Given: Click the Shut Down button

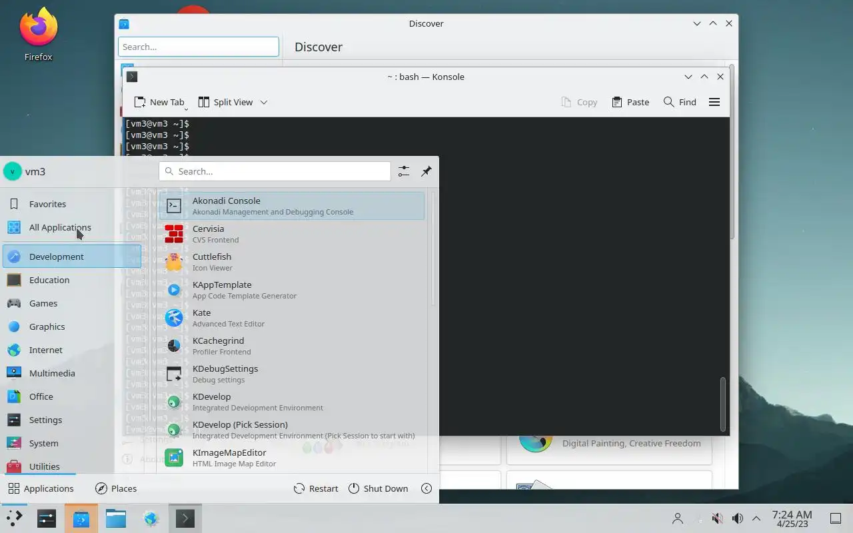Looking at the screenshot, I should pos(378,488).
